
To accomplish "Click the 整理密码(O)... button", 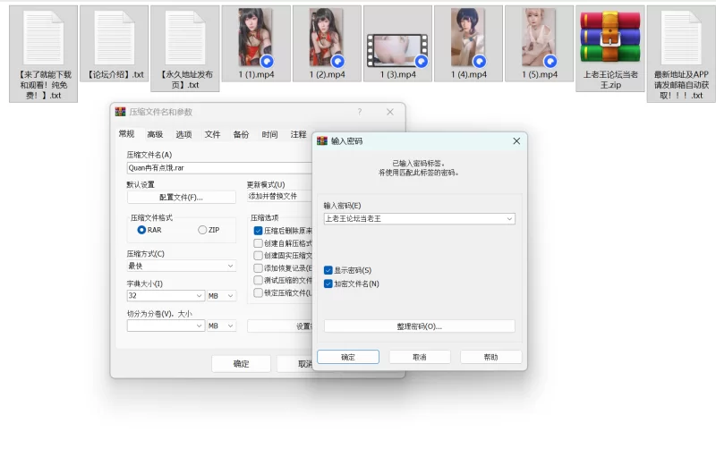I will coord(419,326).
